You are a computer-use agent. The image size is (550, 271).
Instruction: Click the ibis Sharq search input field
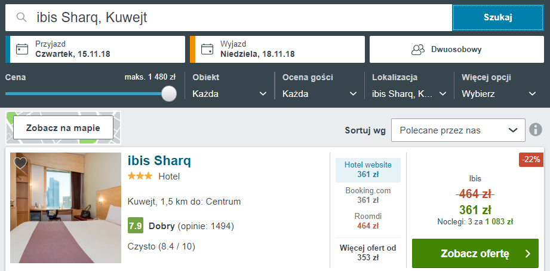click(x=239, y=17)
